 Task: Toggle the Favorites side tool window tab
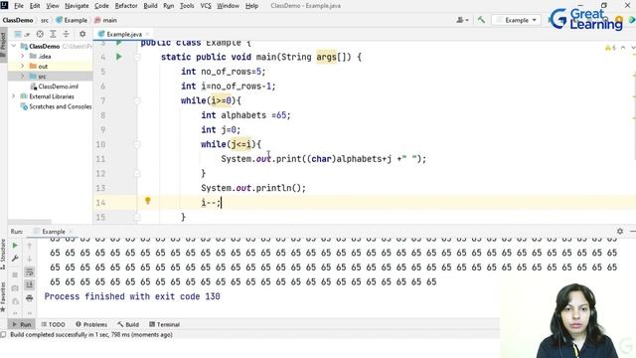3,296
